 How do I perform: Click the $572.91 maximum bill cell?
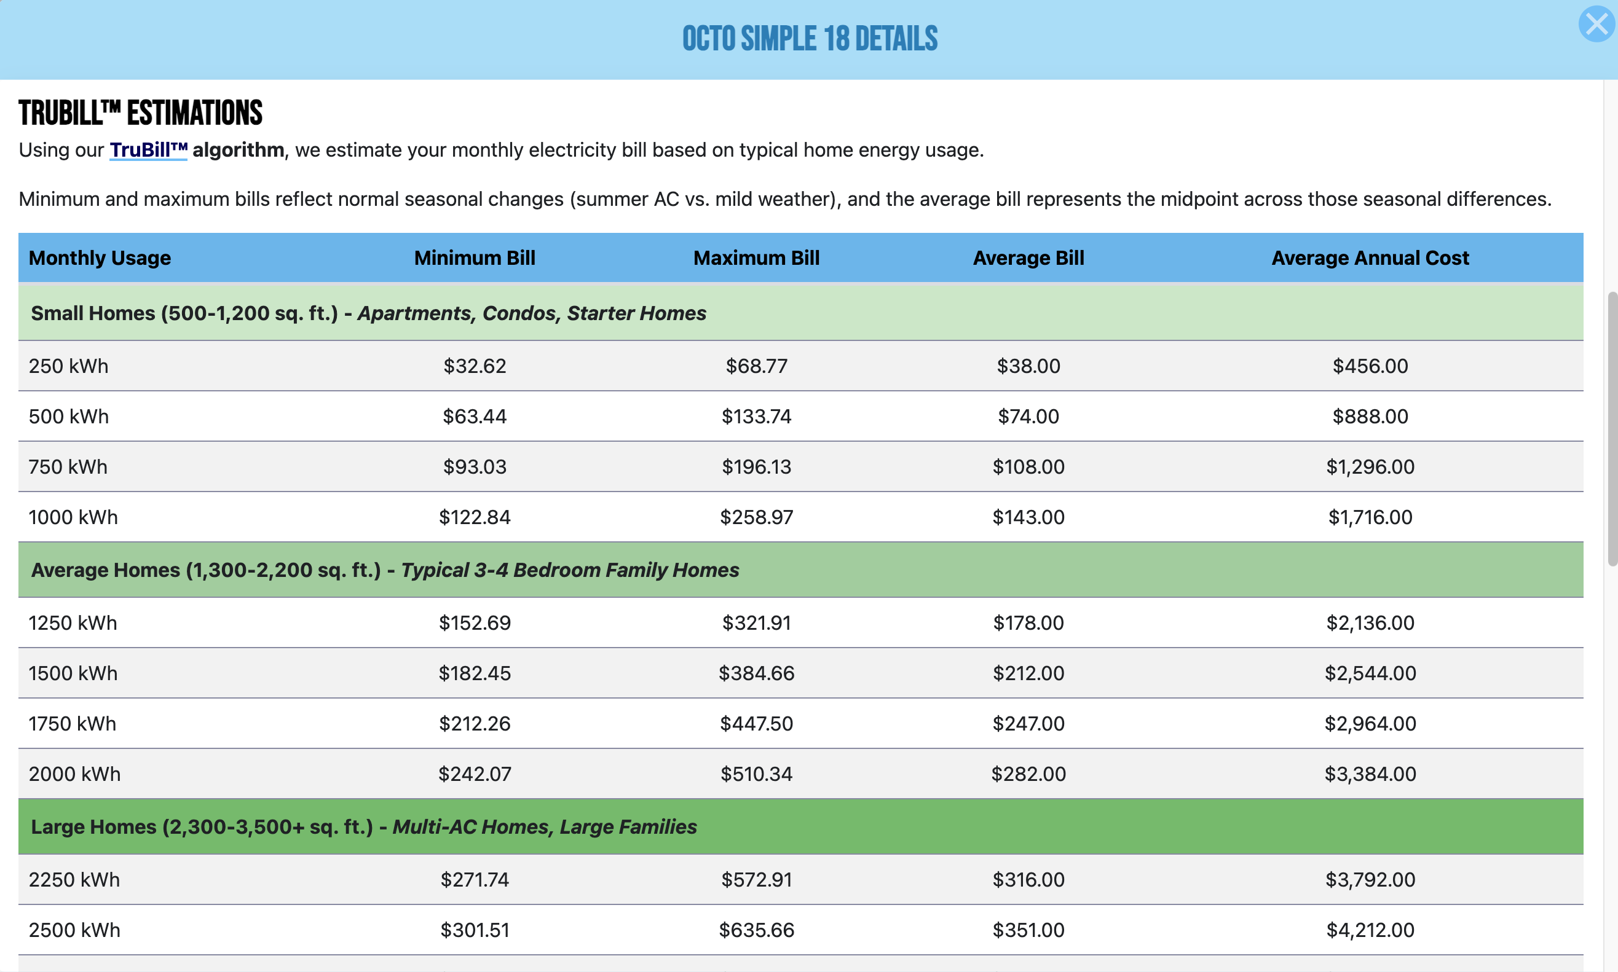coord(756,879)
